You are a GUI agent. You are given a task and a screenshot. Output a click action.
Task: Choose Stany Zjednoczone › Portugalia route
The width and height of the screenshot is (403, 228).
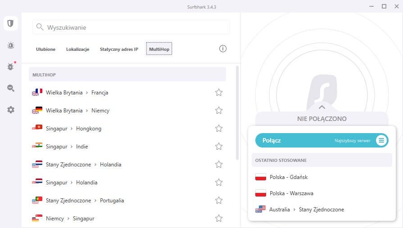point(127,200)
